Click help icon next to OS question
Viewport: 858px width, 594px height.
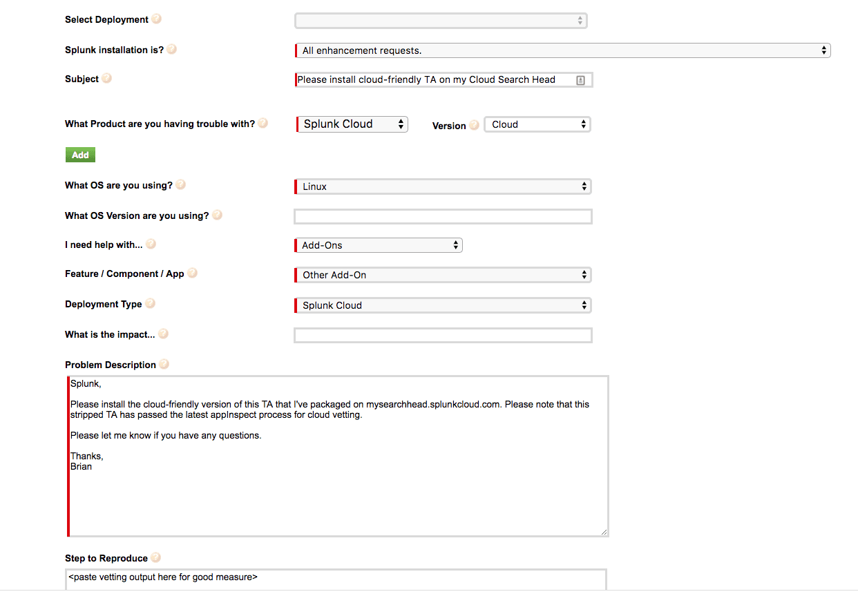(181, 184)
